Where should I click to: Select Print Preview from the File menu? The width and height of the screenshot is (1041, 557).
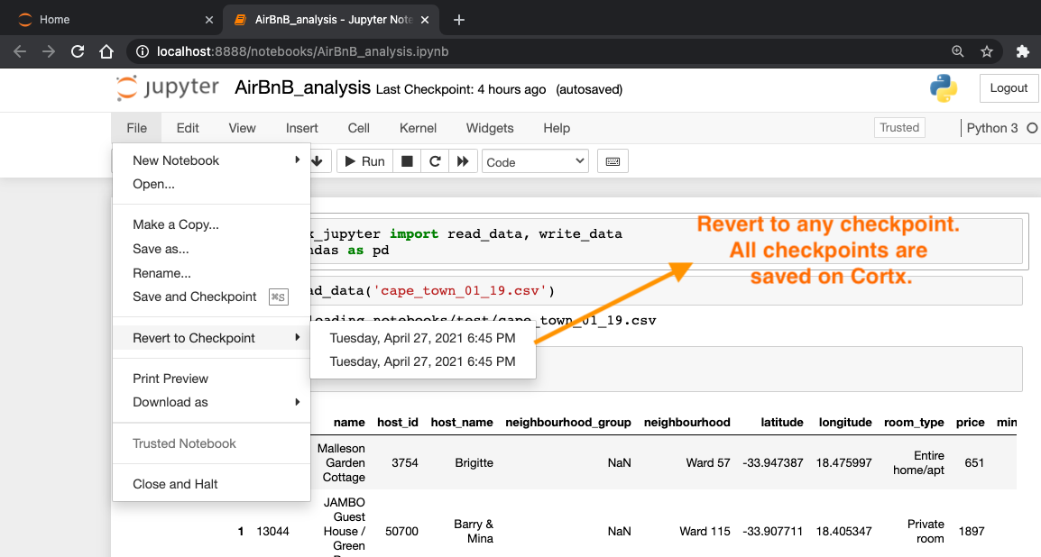(211, 379)
